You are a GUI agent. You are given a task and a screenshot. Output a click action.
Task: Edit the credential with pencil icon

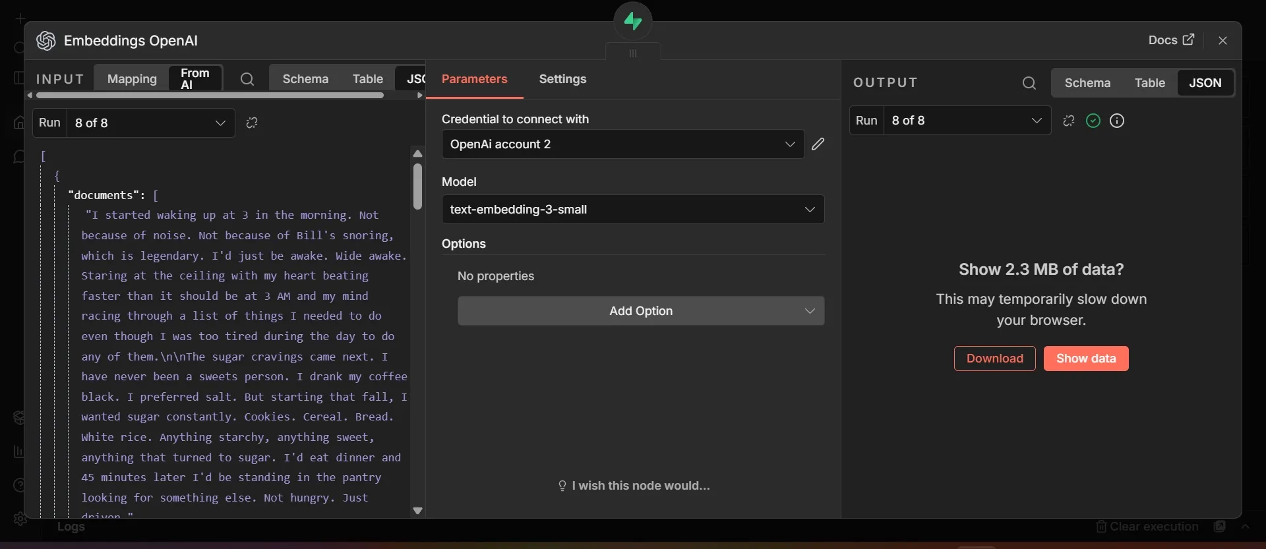click(818, 144)
